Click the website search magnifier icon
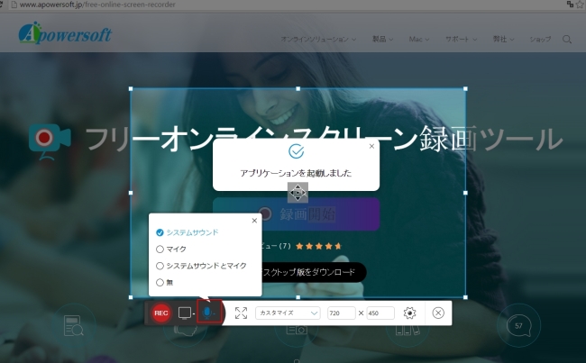 point(567,40)
